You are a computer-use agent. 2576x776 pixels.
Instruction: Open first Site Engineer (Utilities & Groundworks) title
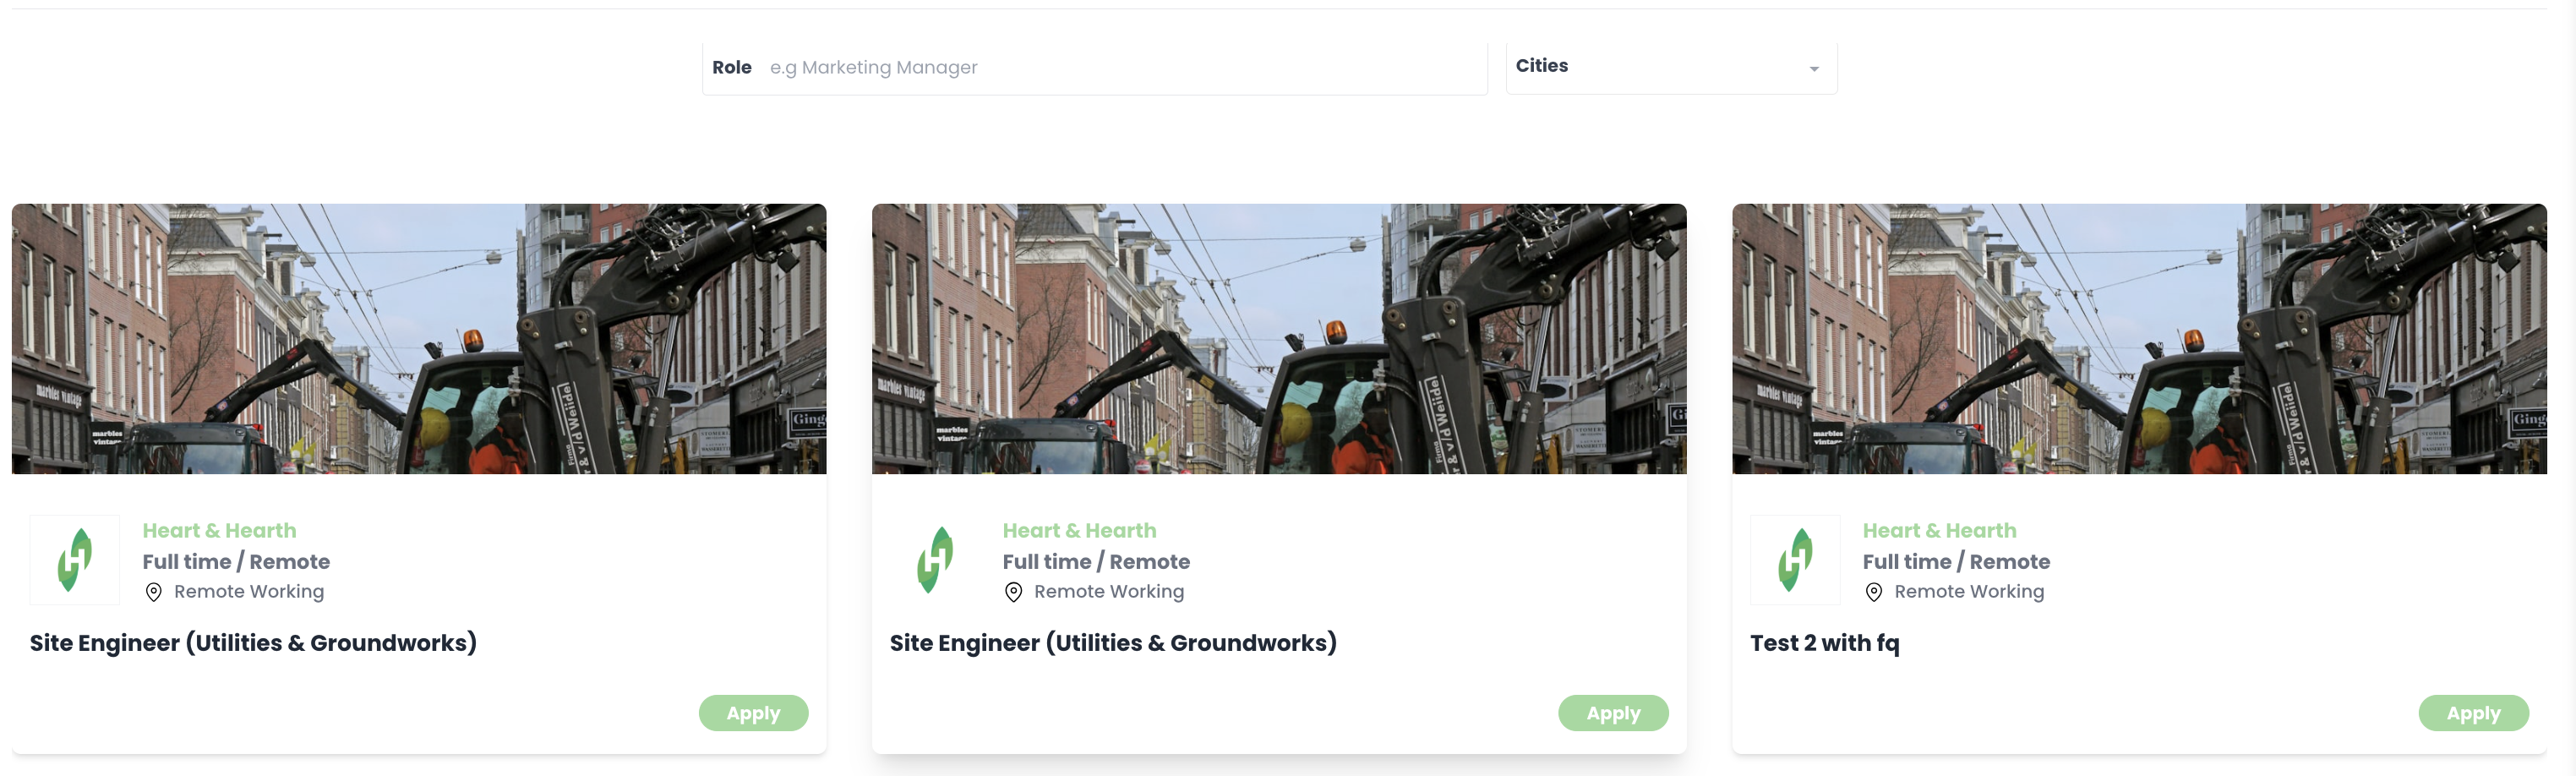pos(253,643)
